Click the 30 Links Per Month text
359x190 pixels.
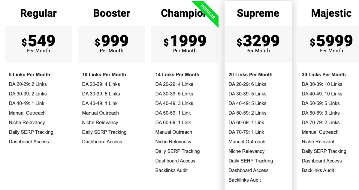(324, 75)
